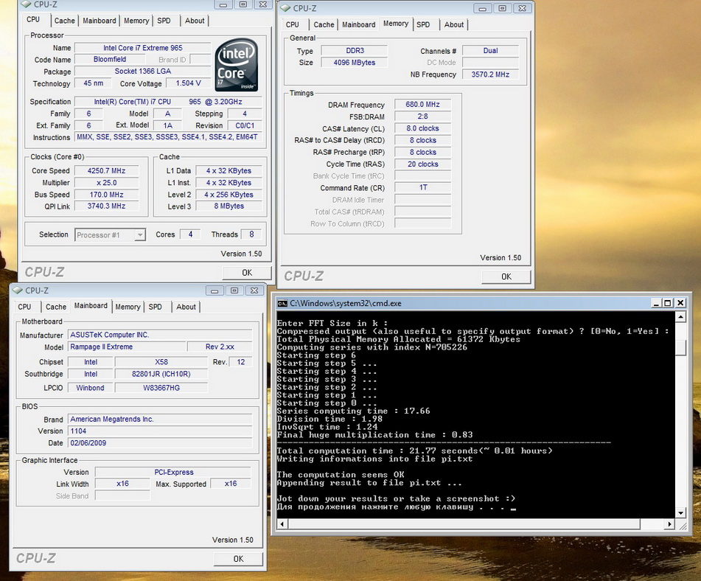The width and height of the screenshot is (701, 581).
Task: Click the cmd horizontal scrollbar thumb
Action: pyautogui.click(x=464, y=523)
